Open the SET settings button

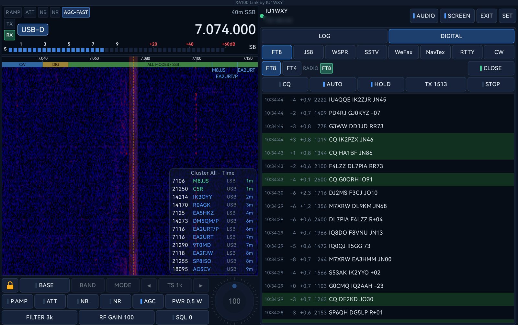[507, 16]
